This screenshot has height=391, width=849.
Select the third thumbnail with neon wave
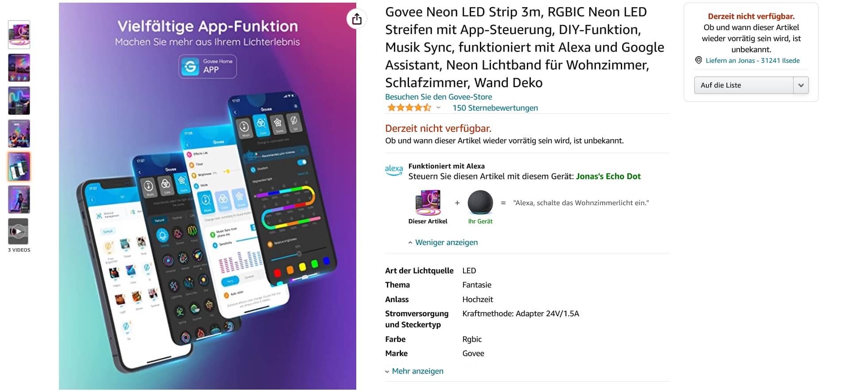coord(19,101)
